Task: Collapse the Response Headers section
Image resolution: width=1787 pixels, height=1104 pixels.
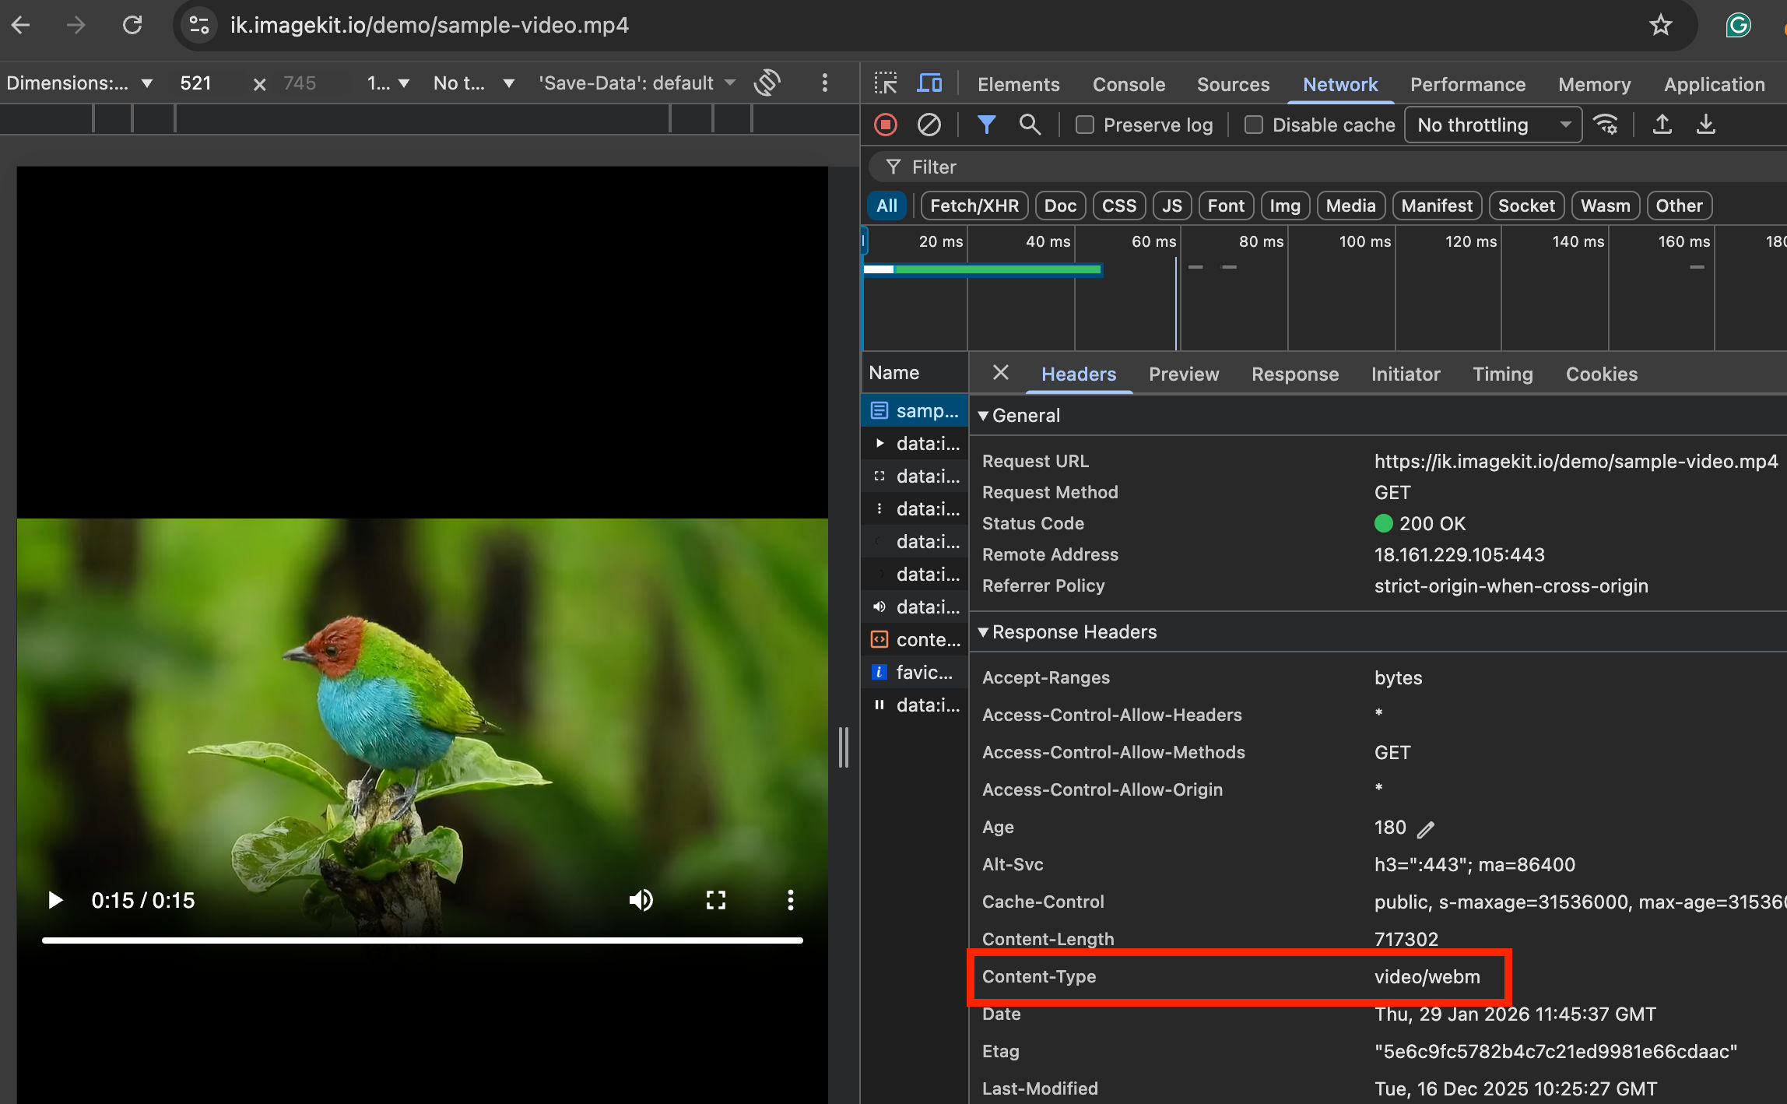Action: tap(983, 631)
